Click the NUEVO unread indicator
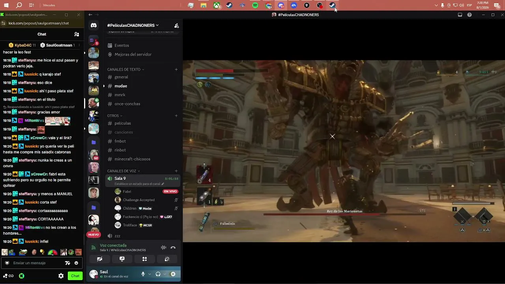This screenshot has height=284, width=505. click(x=94, y=235)
